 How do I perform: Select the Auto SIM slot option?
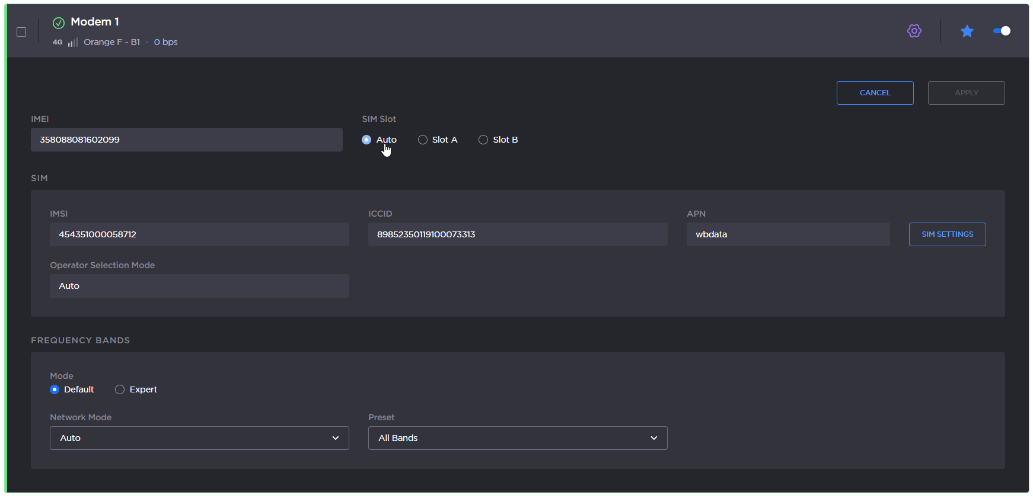(x=366, y=140)
